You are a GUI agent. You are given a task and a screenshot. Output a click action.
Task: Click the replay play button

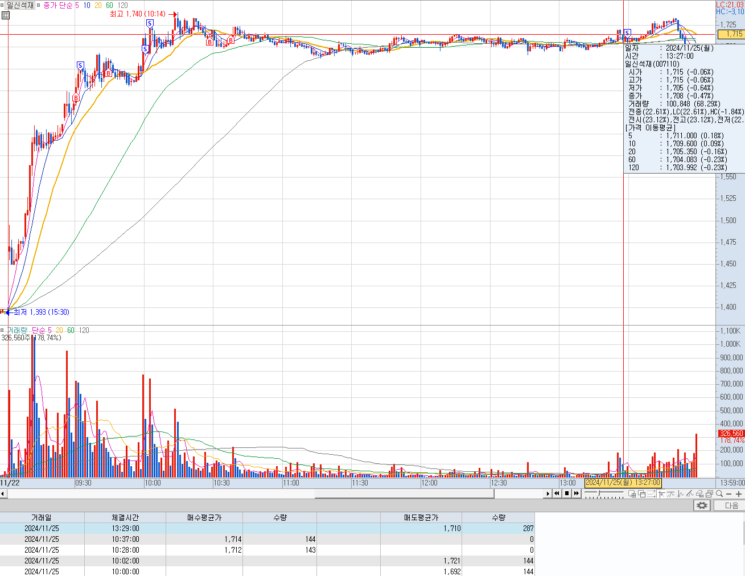coord(548,493)
